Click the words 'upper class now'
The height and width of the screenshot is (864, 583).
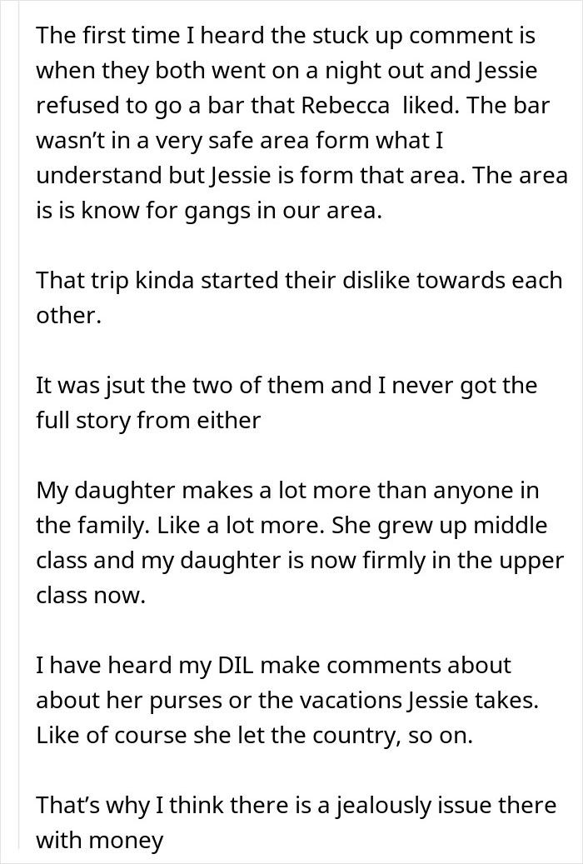click(301, 578)
